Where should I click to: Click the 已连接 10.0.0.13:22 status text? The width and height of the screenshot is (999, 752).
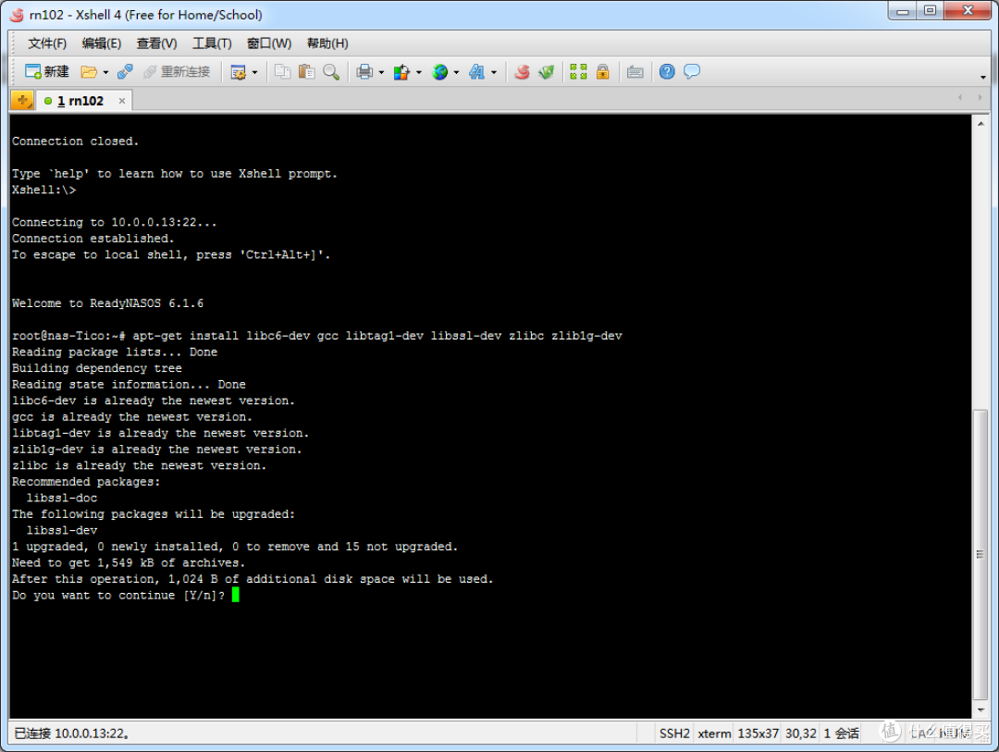(71, 734)
